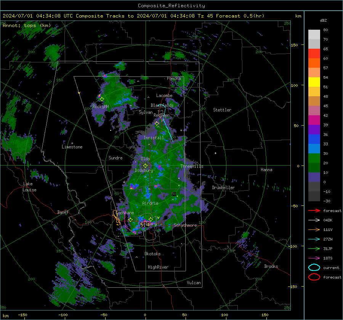Click the HighRiver city label

point(158,267)
